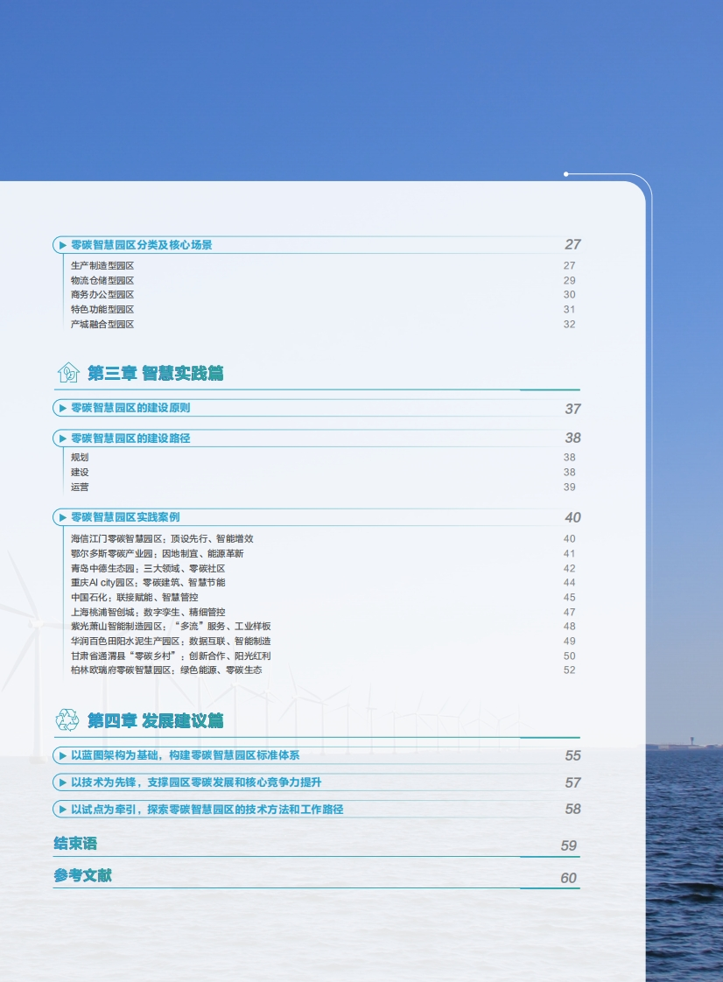Click the 第四章 发展建议篇 heading
The height and width of the screenshot is (982, 723).
point(156,721)
